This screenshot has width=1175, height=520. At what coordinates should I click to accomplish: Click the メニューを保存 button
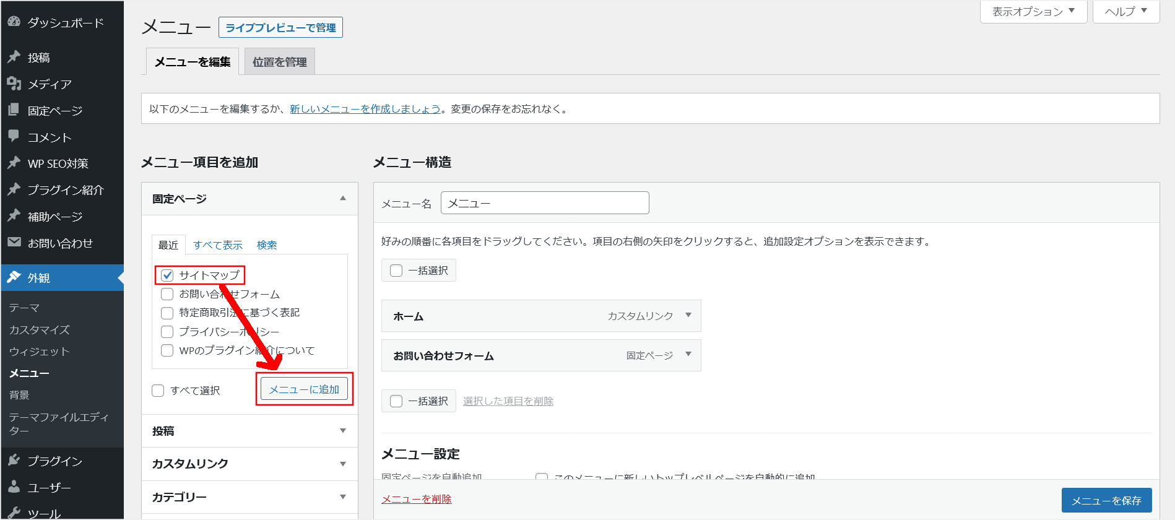[x=1106, y=500]
